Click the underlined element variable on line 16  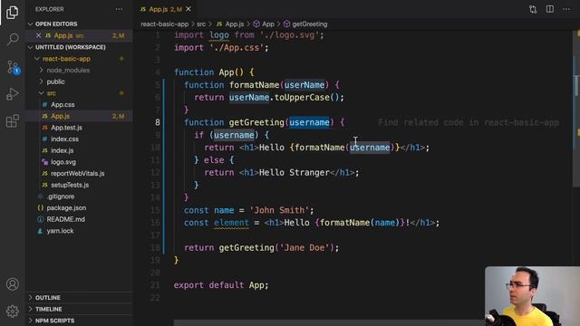(x=231, y=223)
